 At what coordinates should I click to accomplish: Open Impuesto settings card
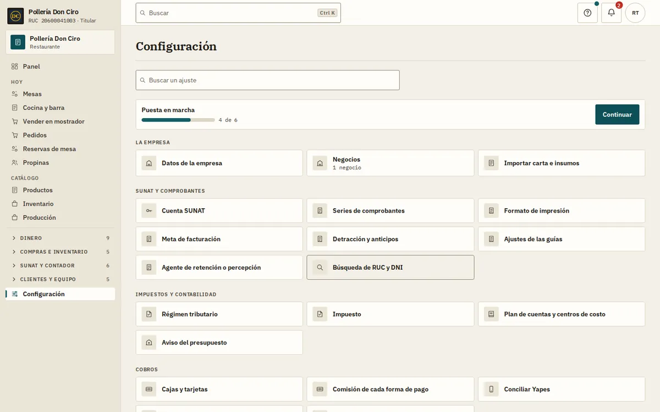click(391, 314)
